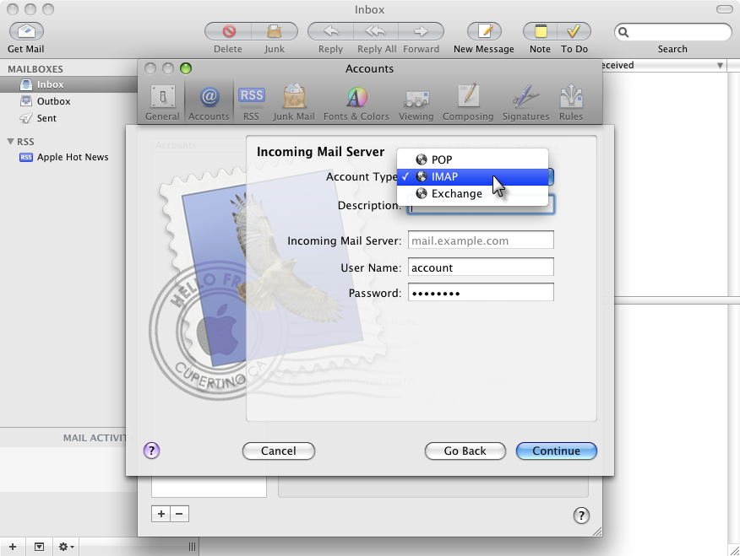Open Junk Mail preferences icon
The image size is (740, 556).
tap(294, 97)
